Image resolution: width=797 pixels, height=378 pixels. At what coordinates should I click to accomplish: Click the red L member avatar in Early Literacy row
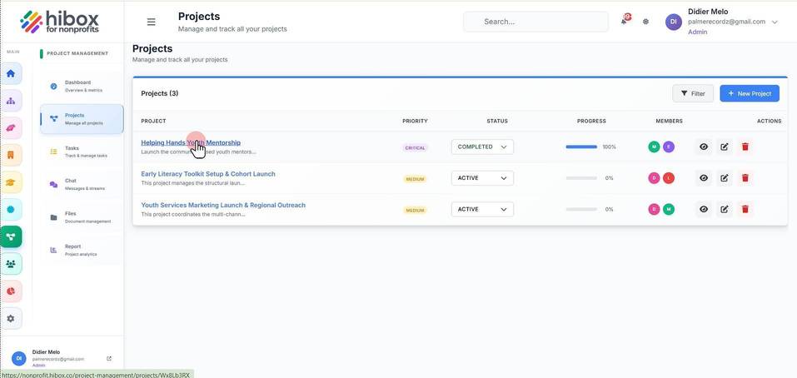[x=669, y=178]
